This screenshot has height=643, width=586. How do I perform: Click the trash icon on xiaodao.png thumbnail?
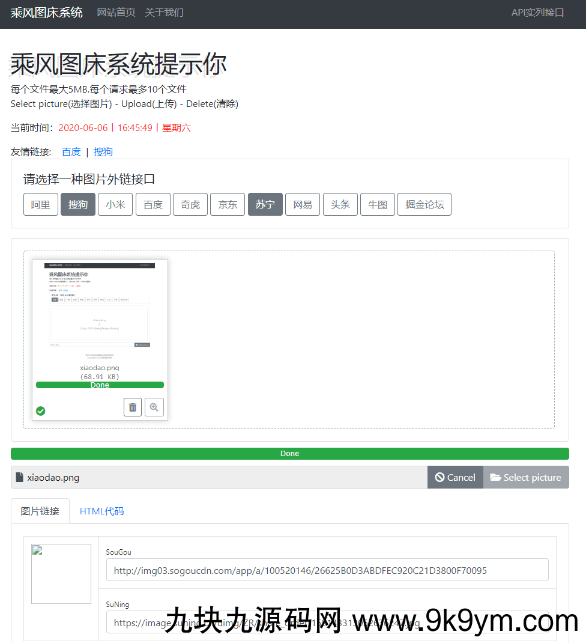[133, 407]
